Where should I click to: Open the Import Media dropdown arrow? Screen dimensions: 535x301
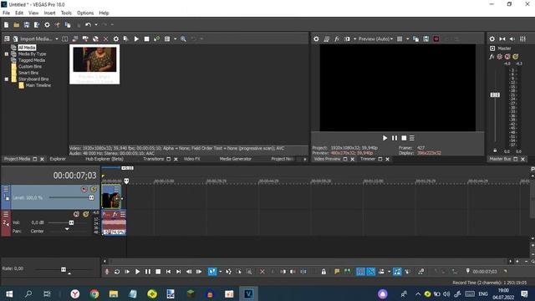(x=57, y=39)
